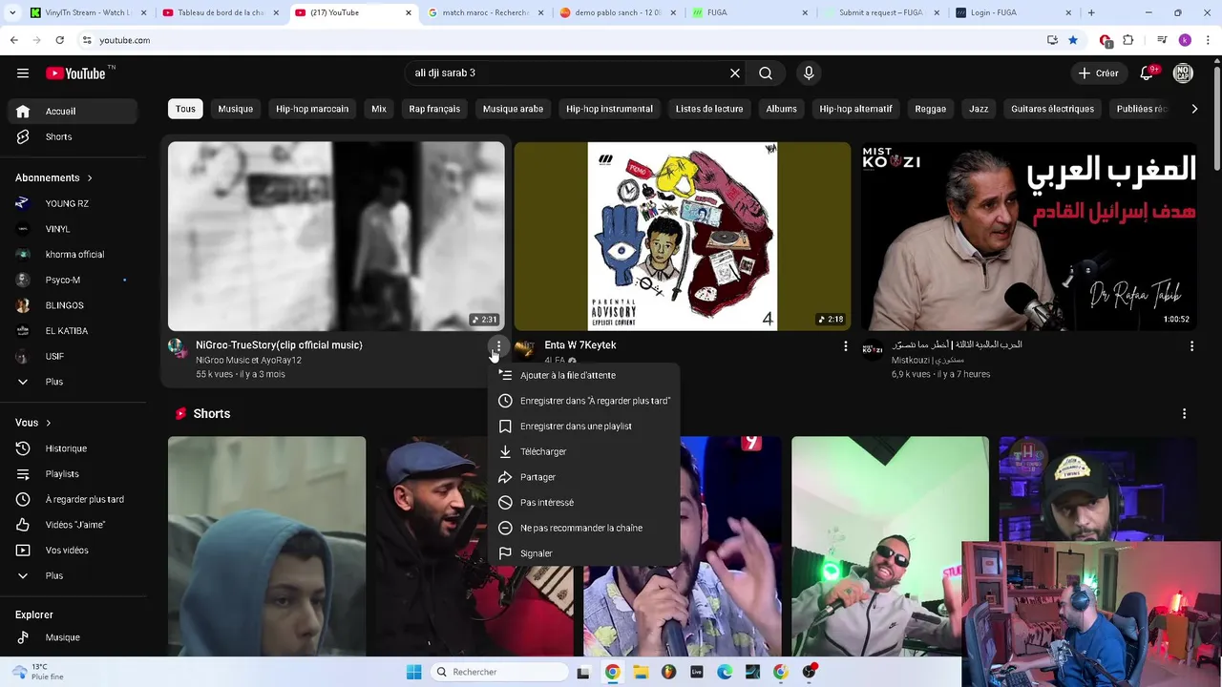The image size is (1222, 687).
Task: Open Vos vidéos in the sidebar
Action: (74, 551)
